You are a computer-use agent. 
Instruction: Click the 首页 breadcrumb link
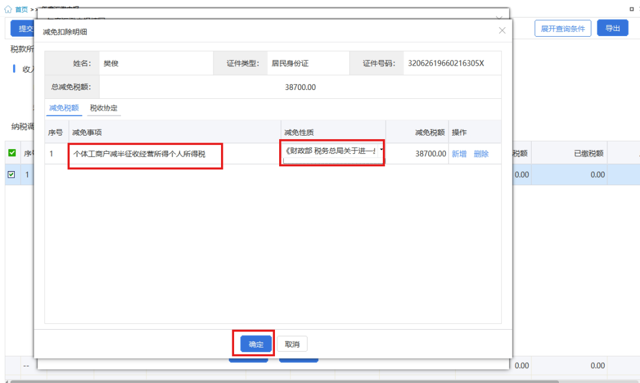[x=21, y=9]
